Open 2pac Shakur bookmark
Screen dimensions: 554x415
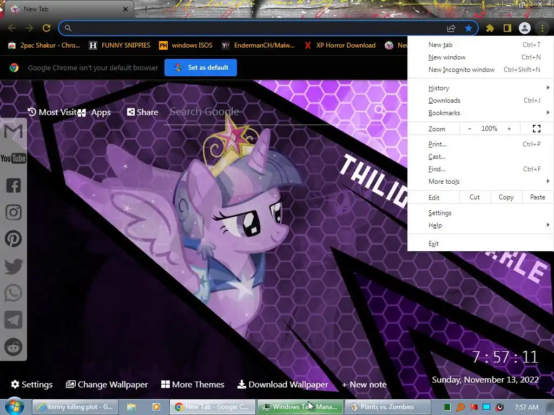click(44, 45)
